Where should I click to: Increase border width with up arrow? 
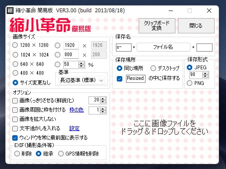click(x=103, y=109)
